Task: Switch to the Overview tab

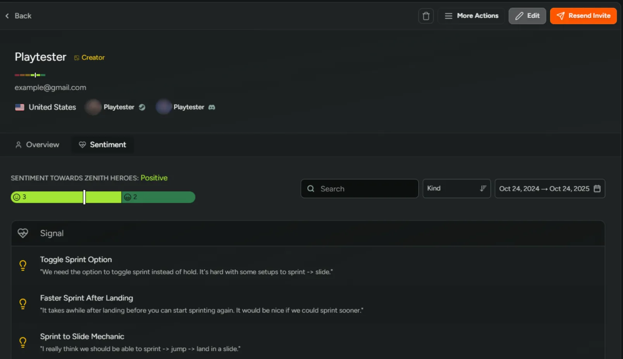Action: tap(37, 145)
